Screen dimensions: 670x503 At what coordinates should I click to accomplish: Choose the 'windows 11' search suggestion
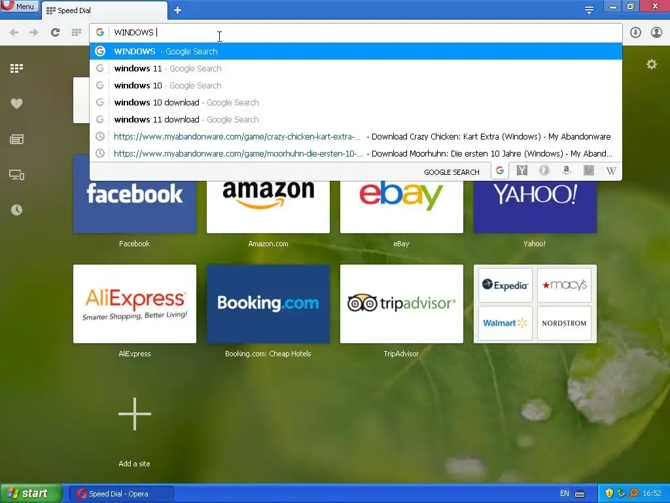click(x=355, y=68)
